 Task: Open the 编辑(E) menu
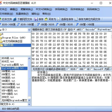point(14,9)
